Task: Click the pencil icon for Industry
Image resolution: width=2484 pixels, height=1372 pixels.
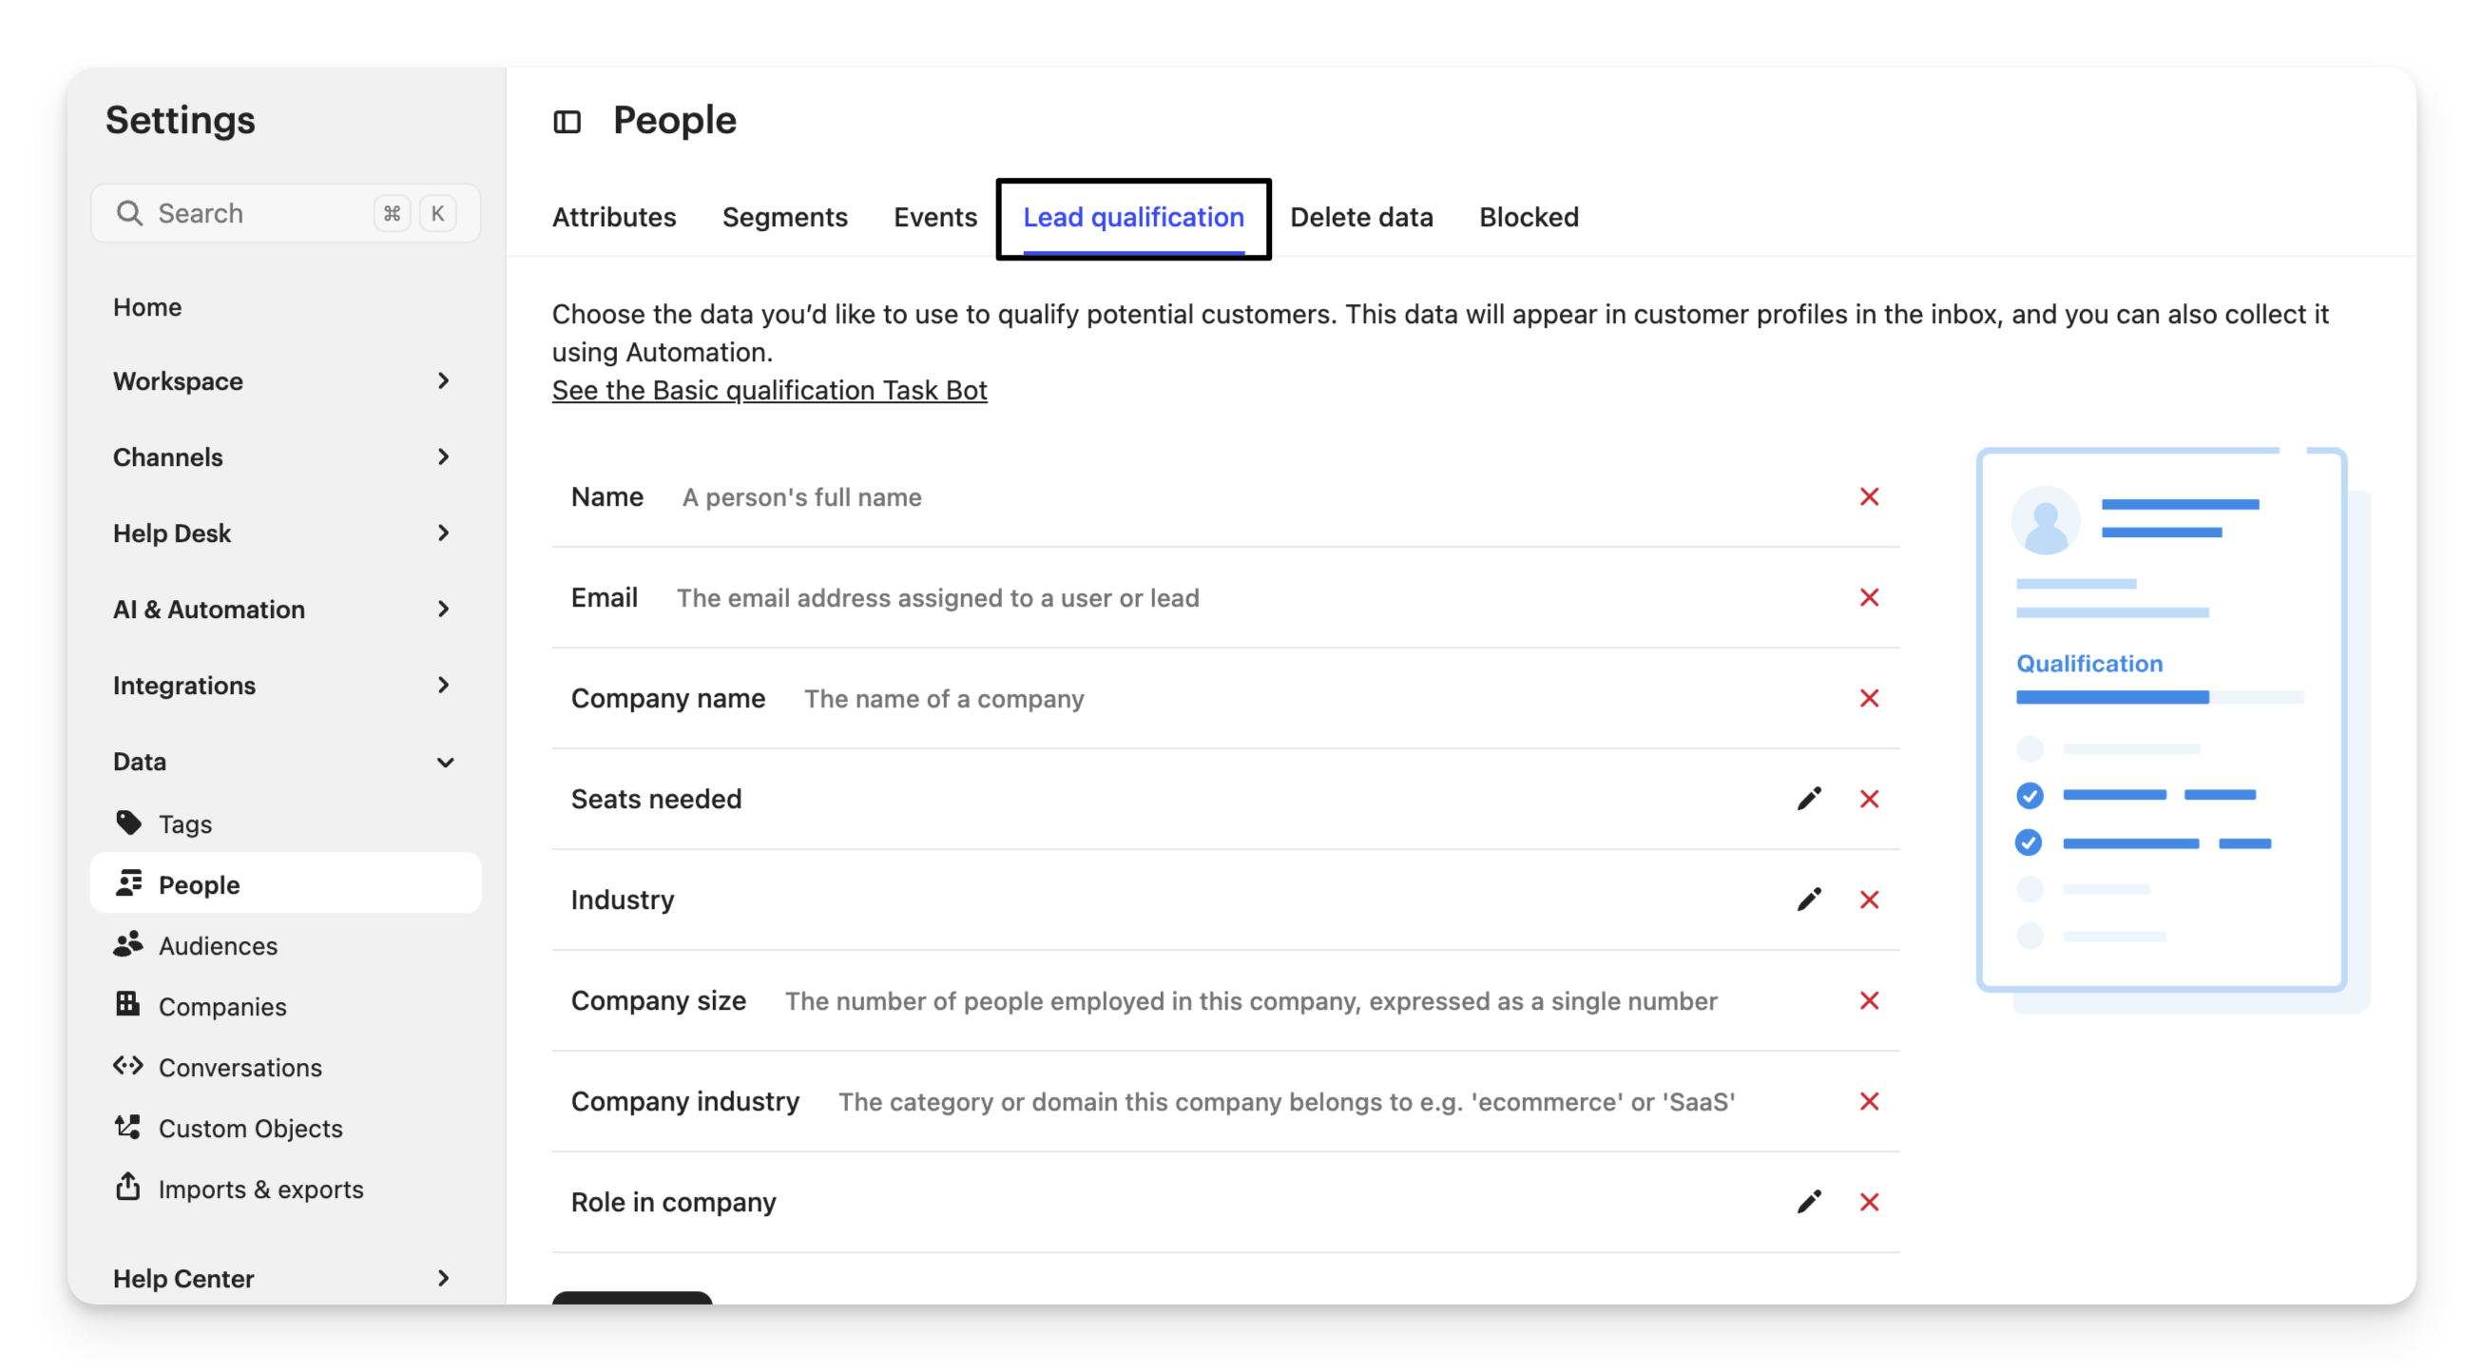Action: pyautogui.click(x=1809, y=899)
